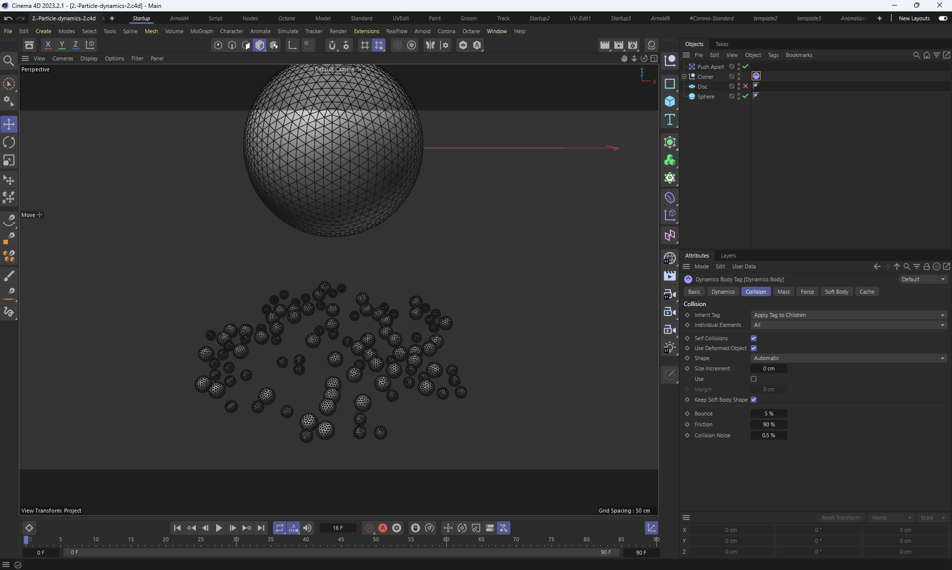
Task: Open the collision Shape dropdown
Action: (848, 358)
